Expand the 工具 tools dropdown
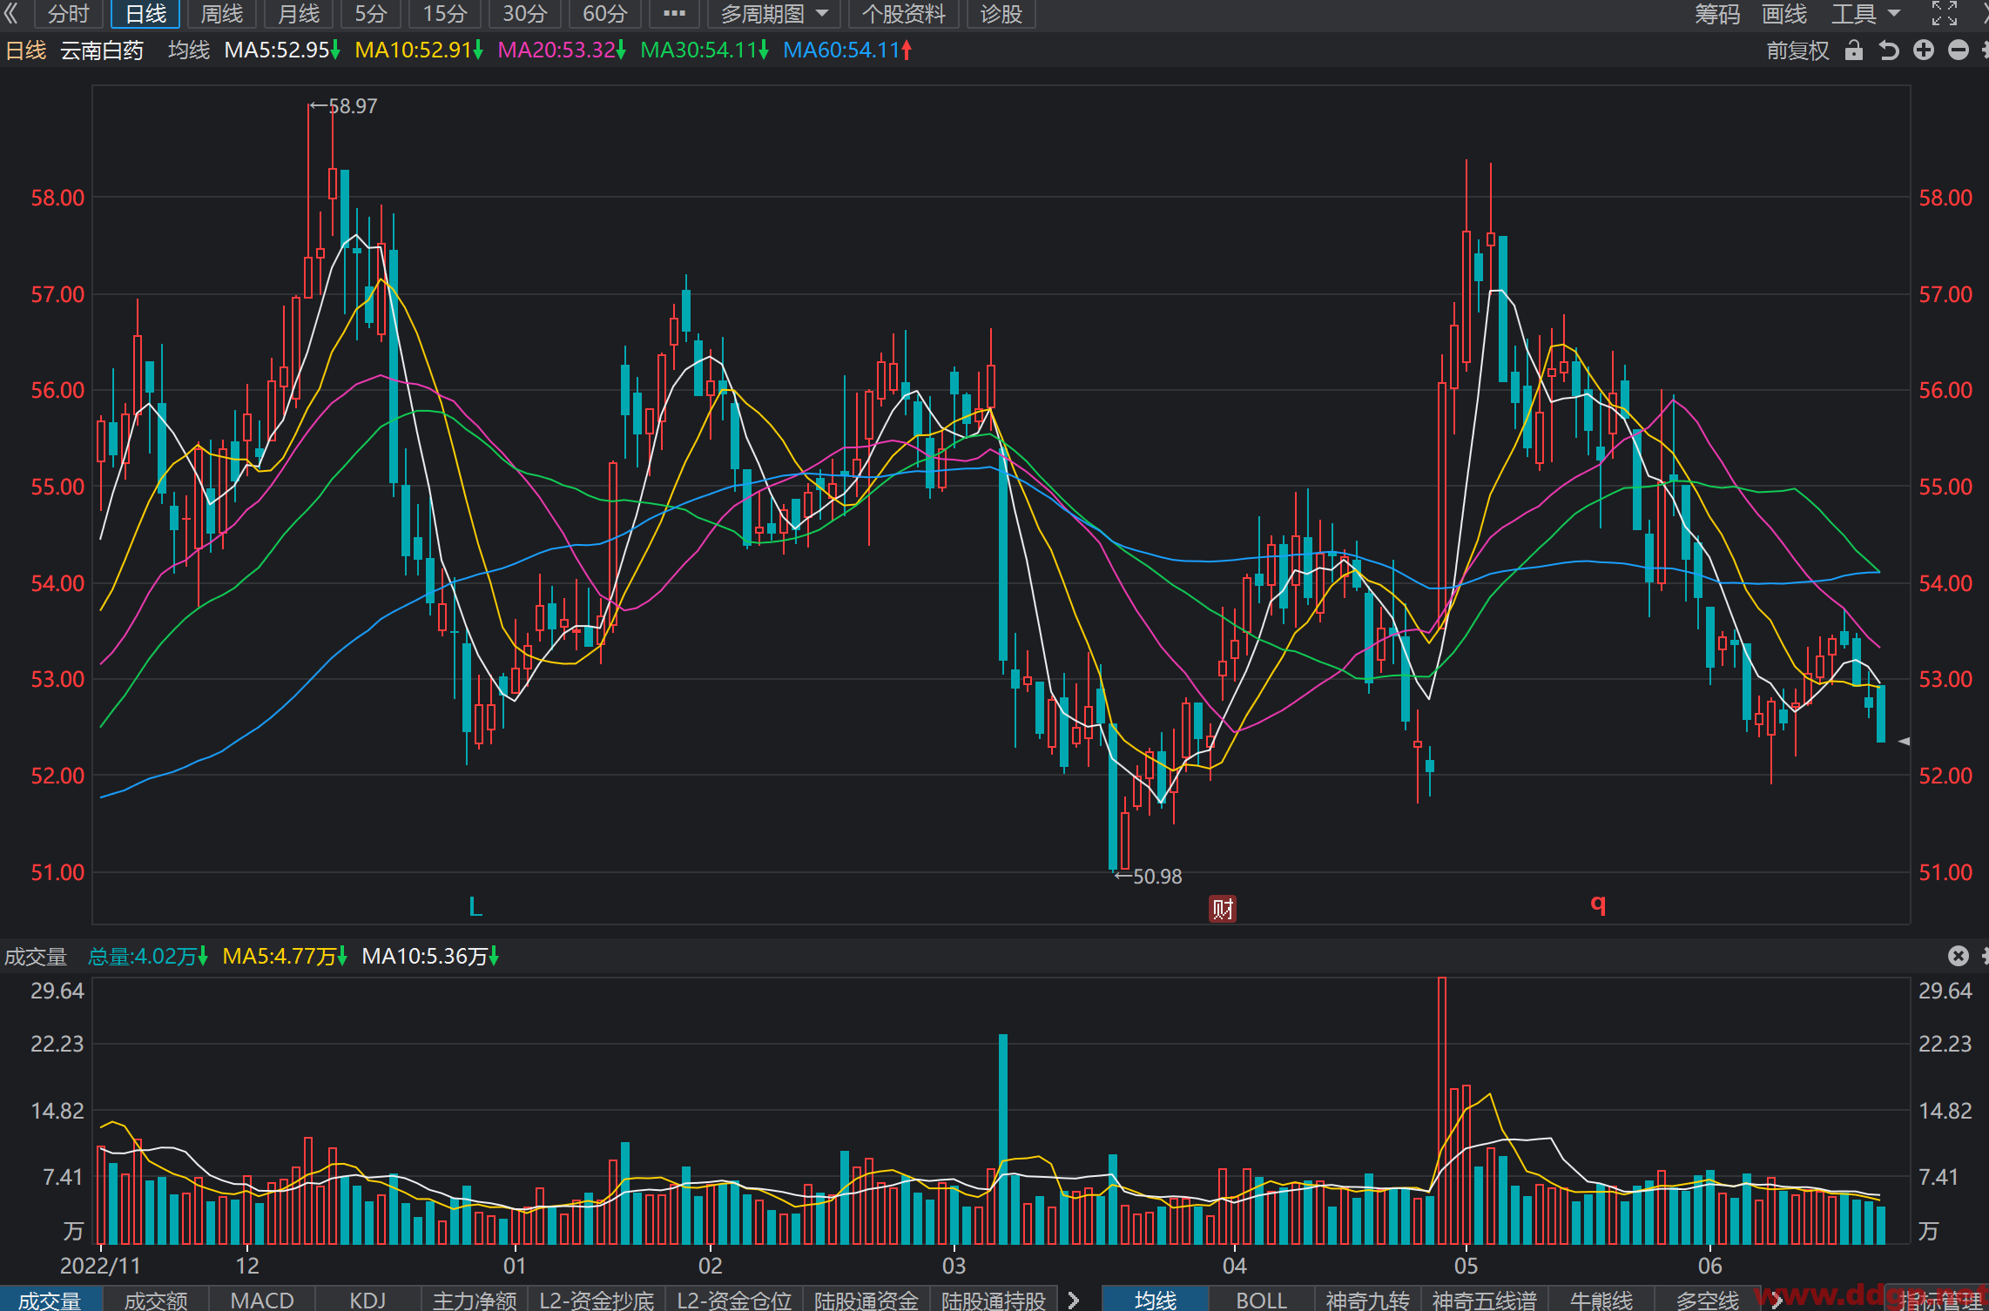Screen dimensions: 1989x1311 coord(1865,14)
